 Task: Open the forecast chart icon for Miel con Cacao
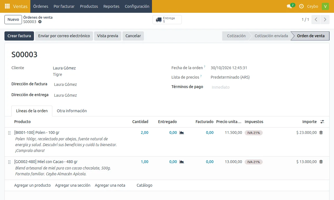coord(182,162)
